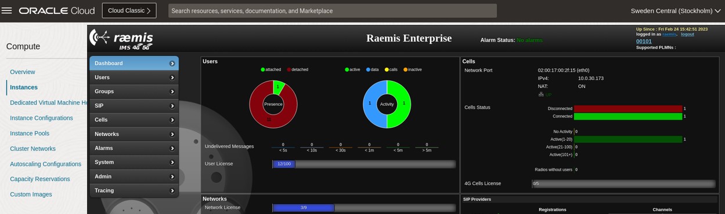Open the System menu item

134,163
